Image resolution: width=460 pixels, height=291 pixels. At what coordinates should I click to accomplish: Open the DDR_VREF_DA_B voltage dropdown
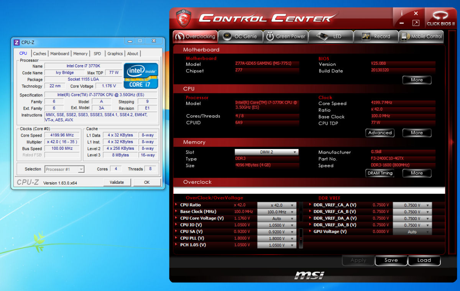(x=412, y=225)
